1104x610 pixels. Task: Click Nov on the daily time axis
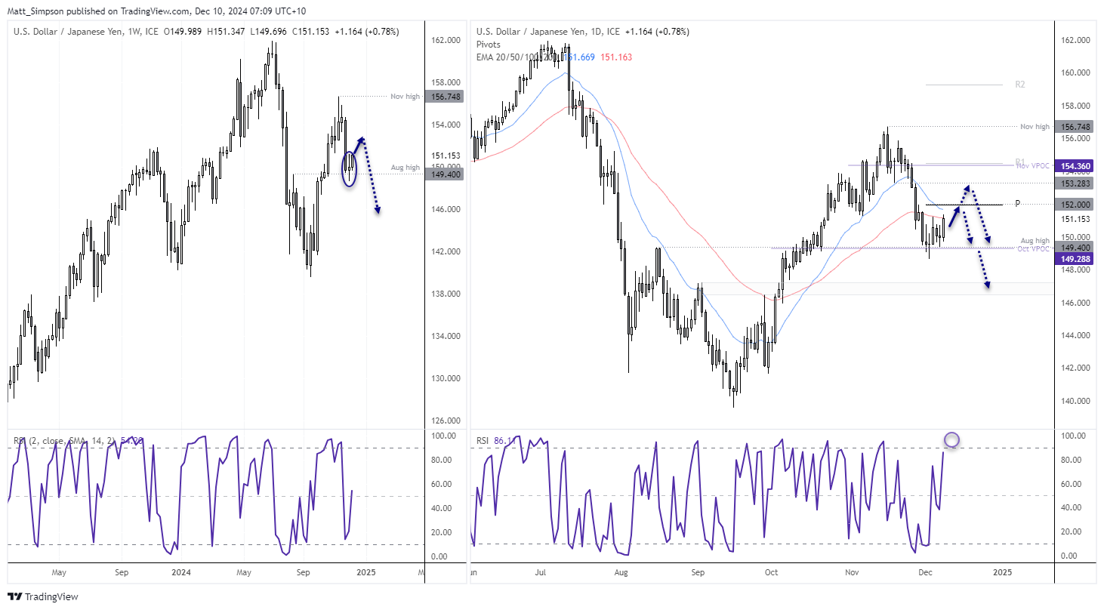point(852,572)
